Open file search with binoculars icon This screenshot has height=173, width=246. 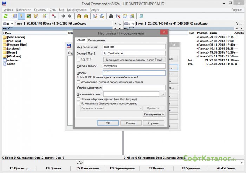pos(111,16)
